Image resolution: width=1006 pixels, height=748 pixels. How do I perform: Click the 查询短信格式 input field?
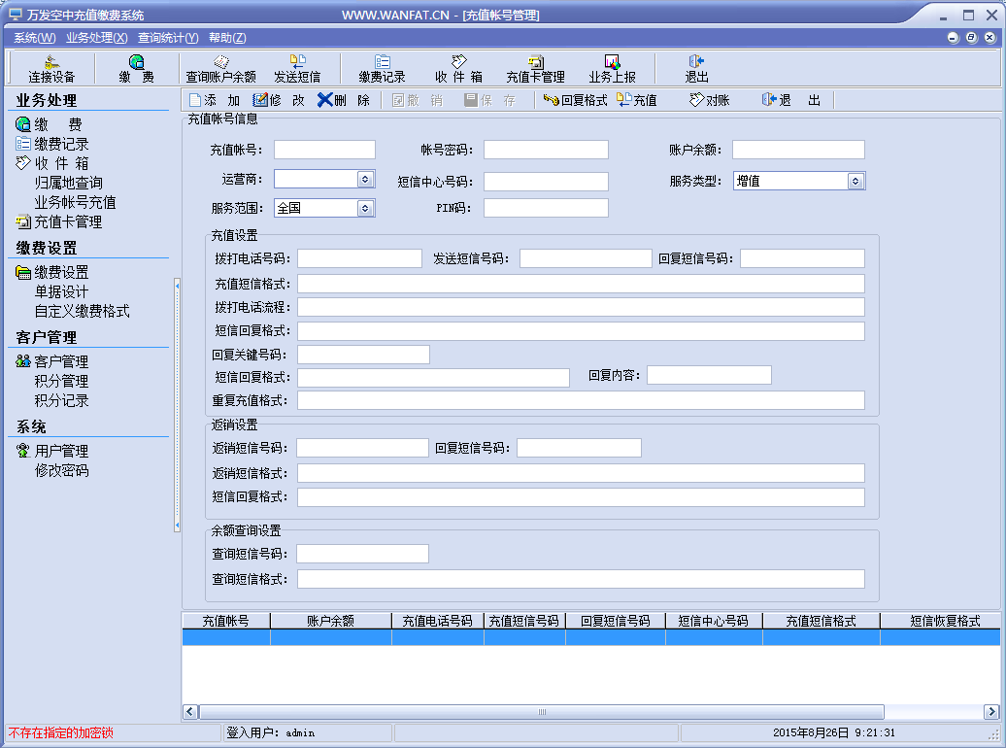[x=581, y=579]
